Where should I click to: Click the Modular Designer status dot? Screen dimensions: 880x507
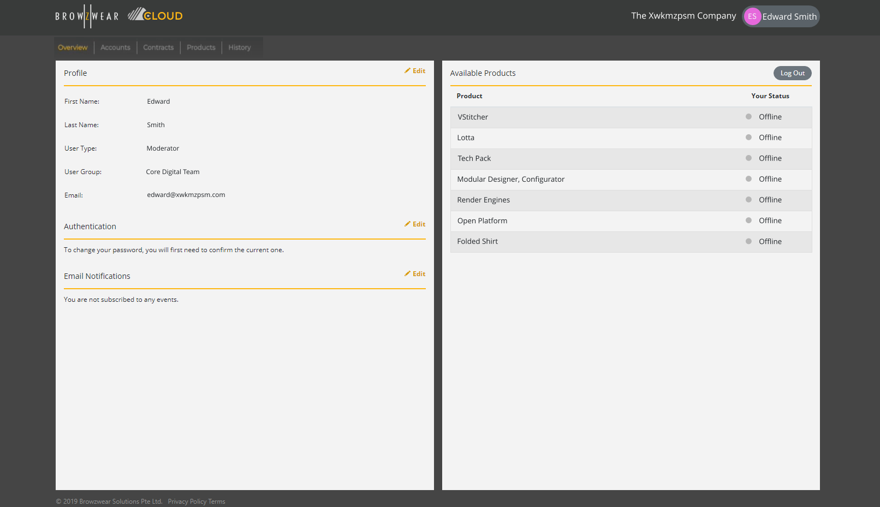tap(748, 178)
